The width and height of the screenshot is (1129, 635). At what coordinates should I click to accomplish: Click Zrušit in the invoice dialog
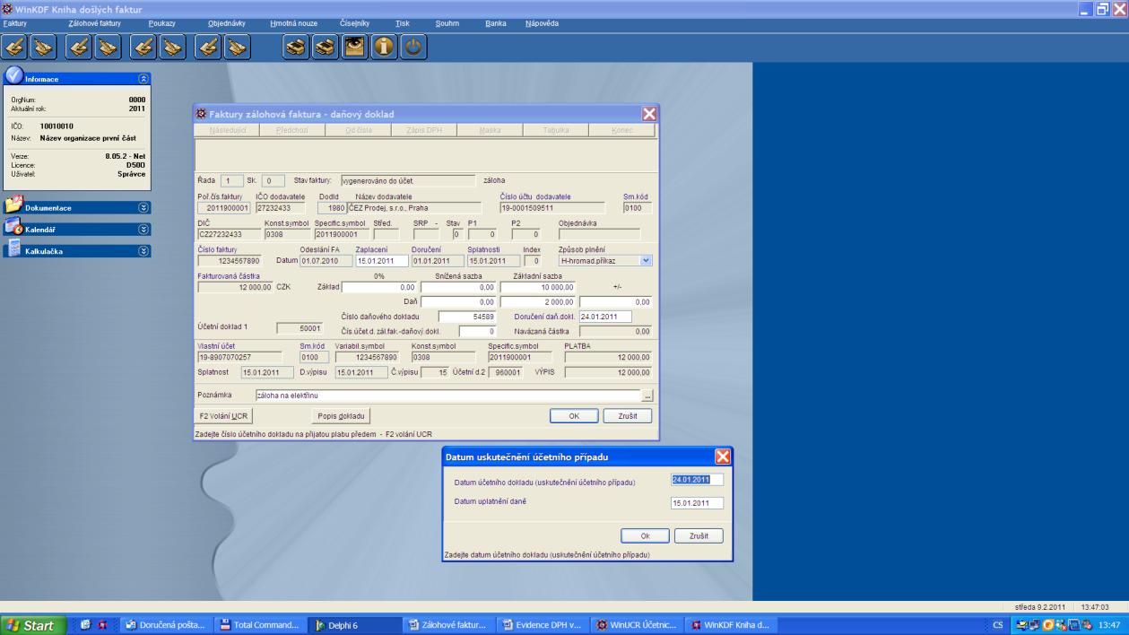pos(627,415)
